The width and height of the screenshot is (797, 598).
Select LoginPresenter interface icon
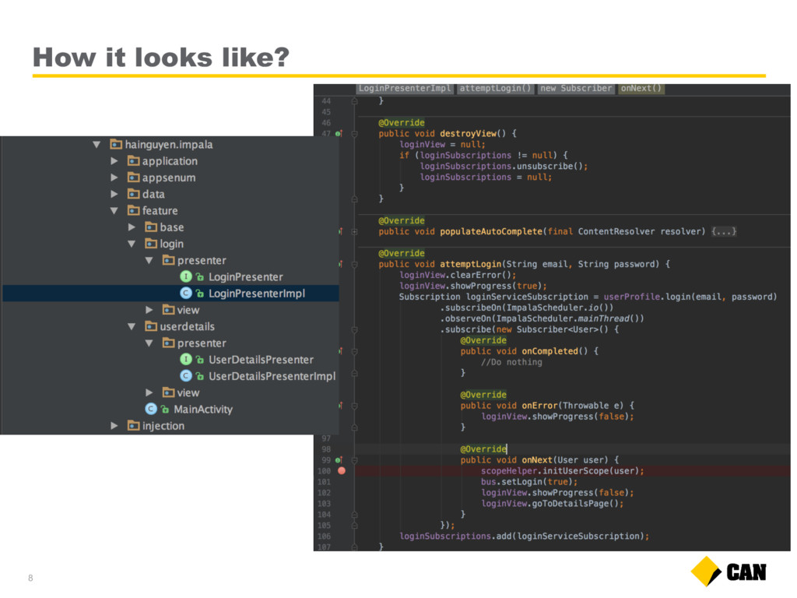[x=186, y=276]
